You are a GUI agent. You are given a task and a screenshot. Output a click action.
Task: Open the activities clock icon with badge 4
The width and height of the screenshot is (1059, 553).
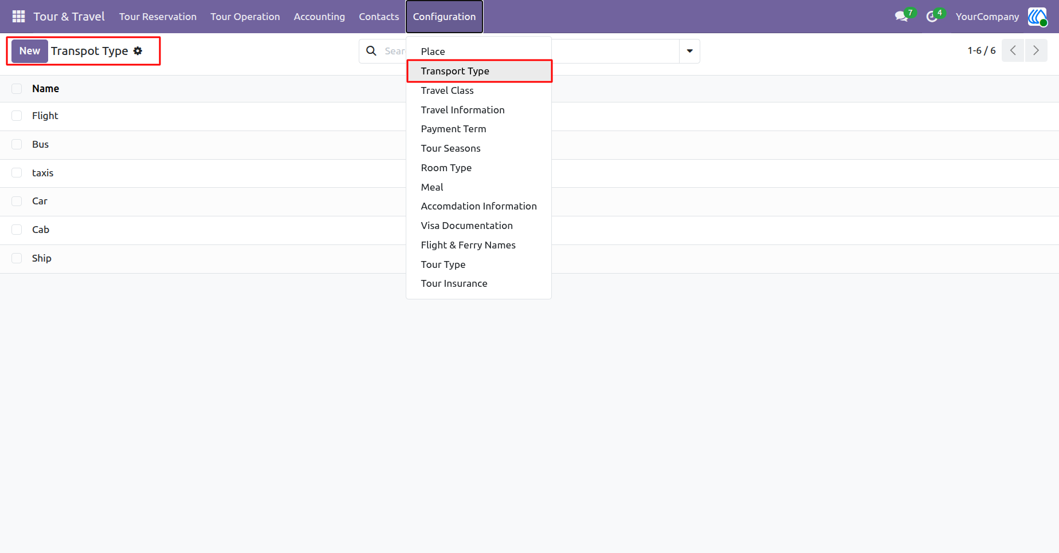[932, 17]
